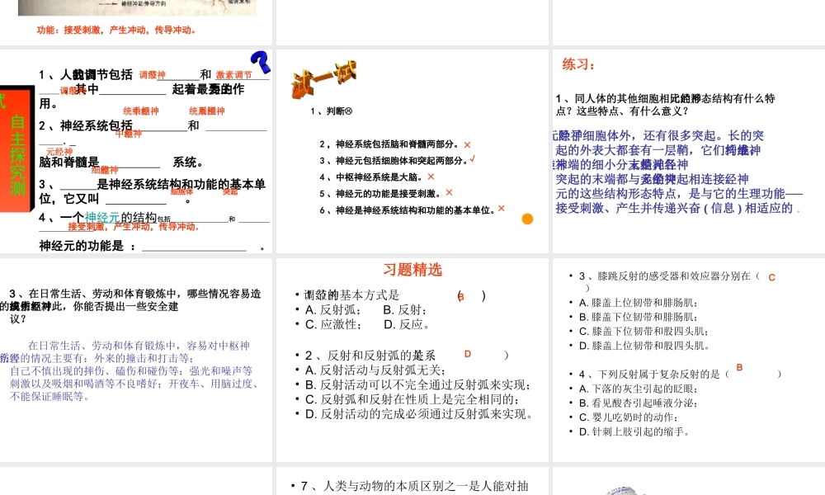Select option C. 婴儿吃奶时的动作
This screenshot has height=495, width=825.
coord(629,417)
